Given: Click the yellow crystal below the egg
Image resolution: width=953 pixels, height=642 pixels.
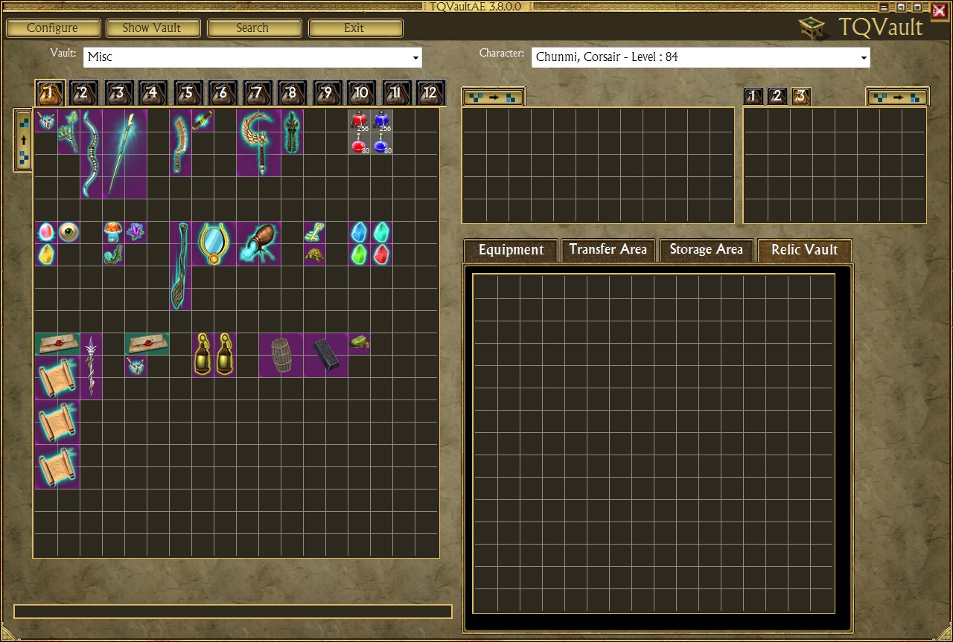Looking at the screenshot, I should (46, 254).
